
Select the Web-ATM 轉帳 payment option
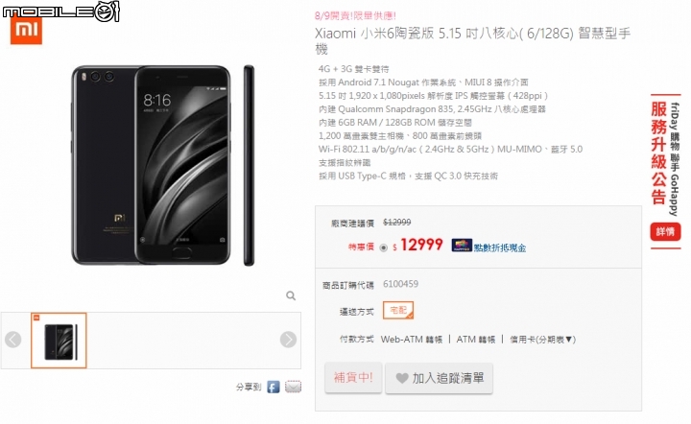[x=412, y=340]
